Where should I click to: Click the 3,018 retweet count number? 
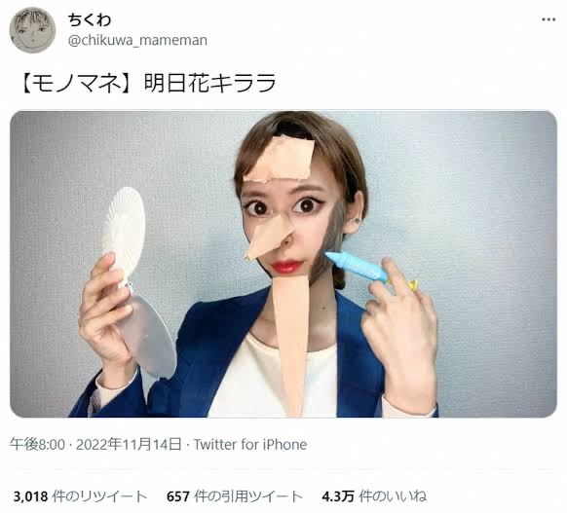pyautogui.click(x=30, y=496)
